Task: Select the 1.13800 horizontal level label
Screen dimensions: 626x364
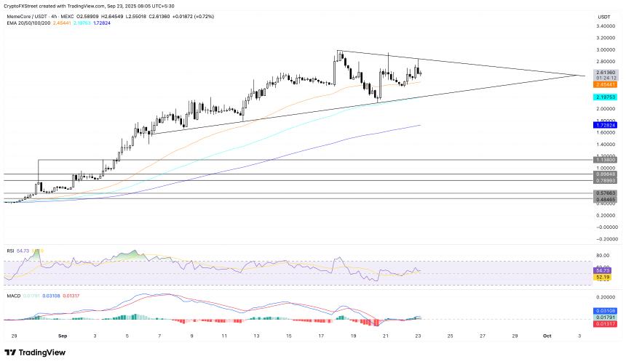Action: 606,159
